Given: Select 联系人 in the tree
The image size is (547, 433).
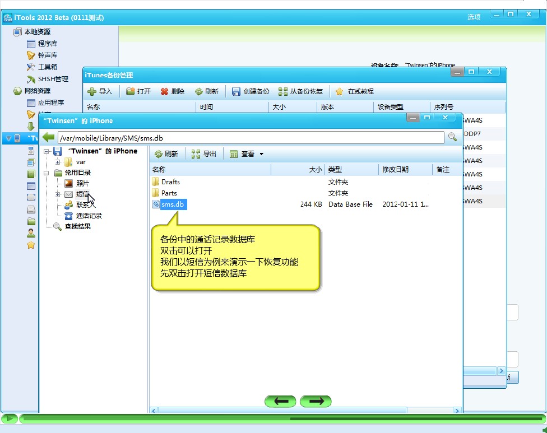Looking at the screenshot, I should [x=80, y=205].
